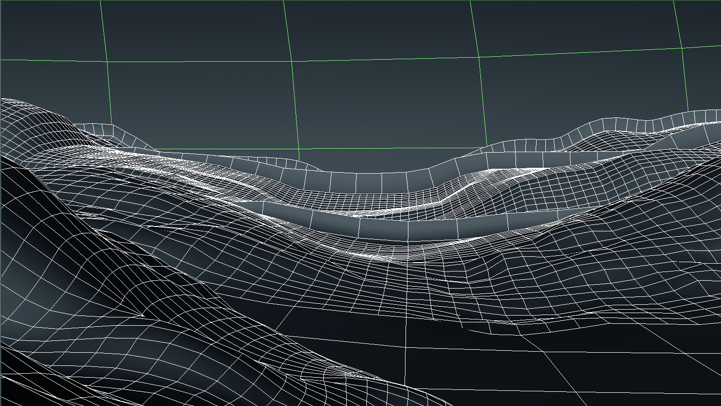Click where lower green line meets third vertical line

tap(486, 146)
